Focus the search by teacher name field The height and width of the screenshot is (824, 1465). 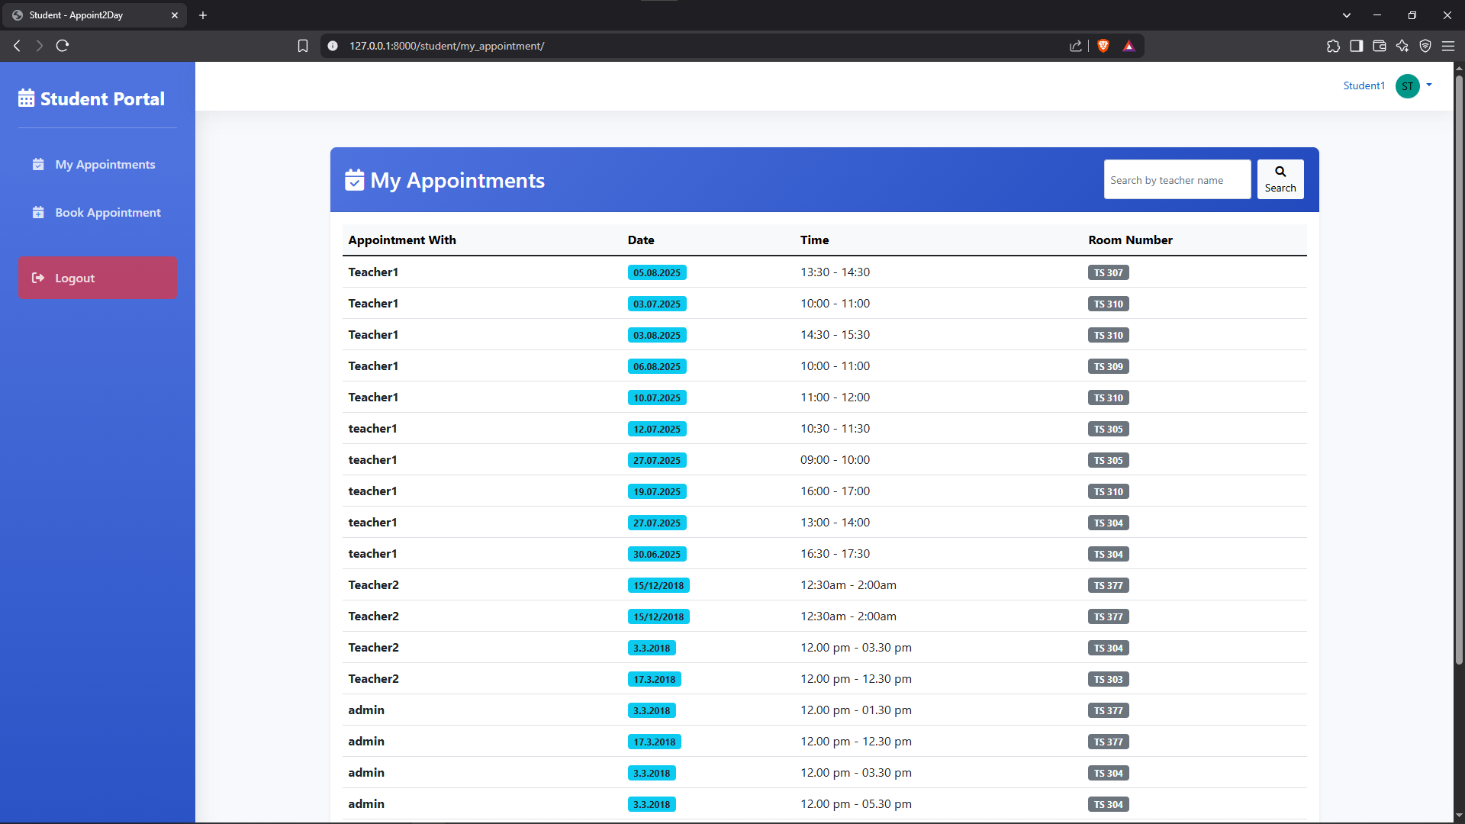tap(1177, 180)
